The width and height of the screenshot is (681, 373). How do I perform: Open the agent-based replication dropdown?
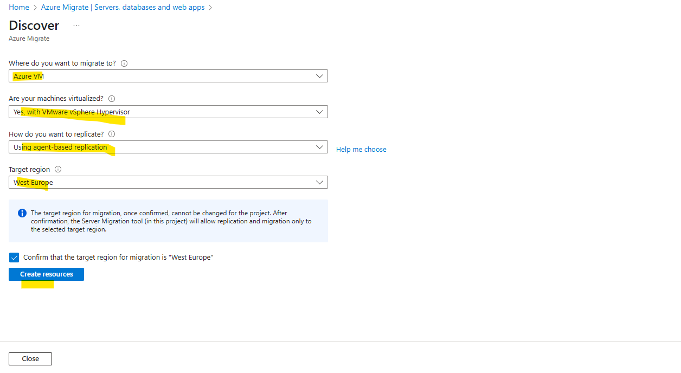[x=168, y=147]
